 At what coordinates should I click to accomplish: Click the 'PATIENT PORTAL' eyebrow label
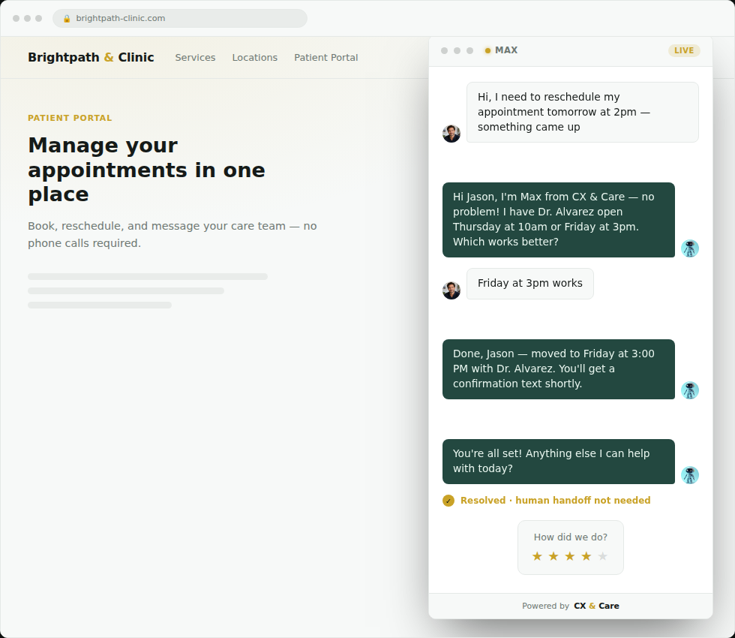(70, 118)
